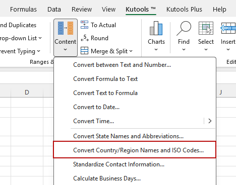Click the Insert icon in ribbon
This screenshot has height=185, width=236.
(x=228, y=28)
